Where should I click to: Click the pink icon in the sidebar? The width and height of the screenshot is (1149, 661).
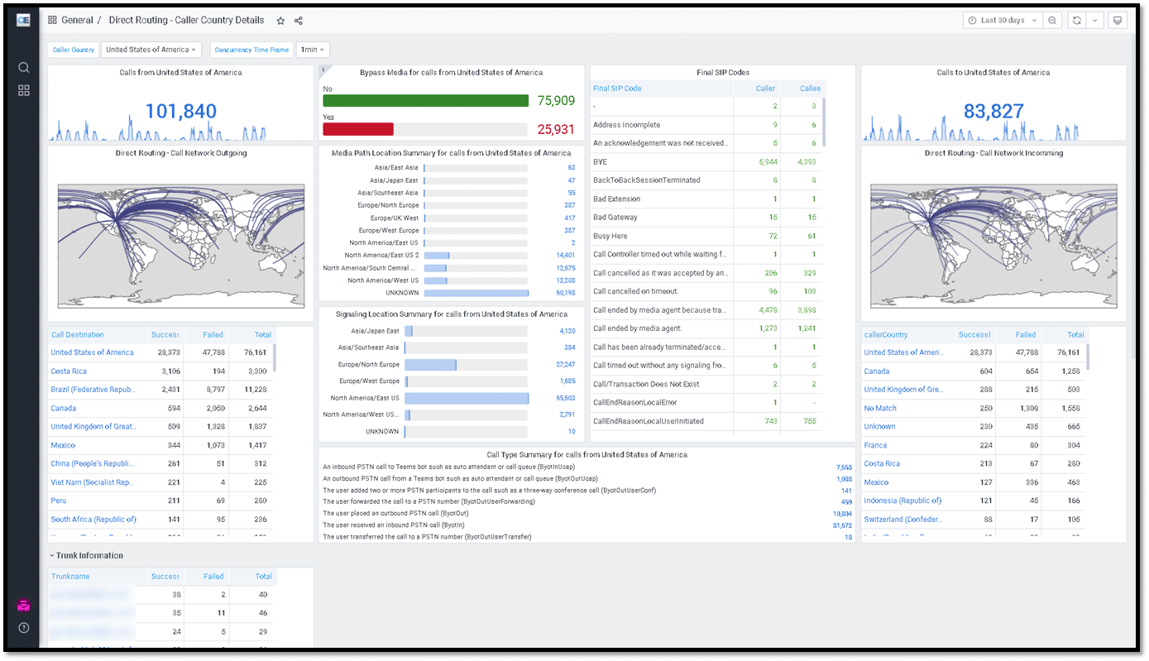(x=24, y=606)
